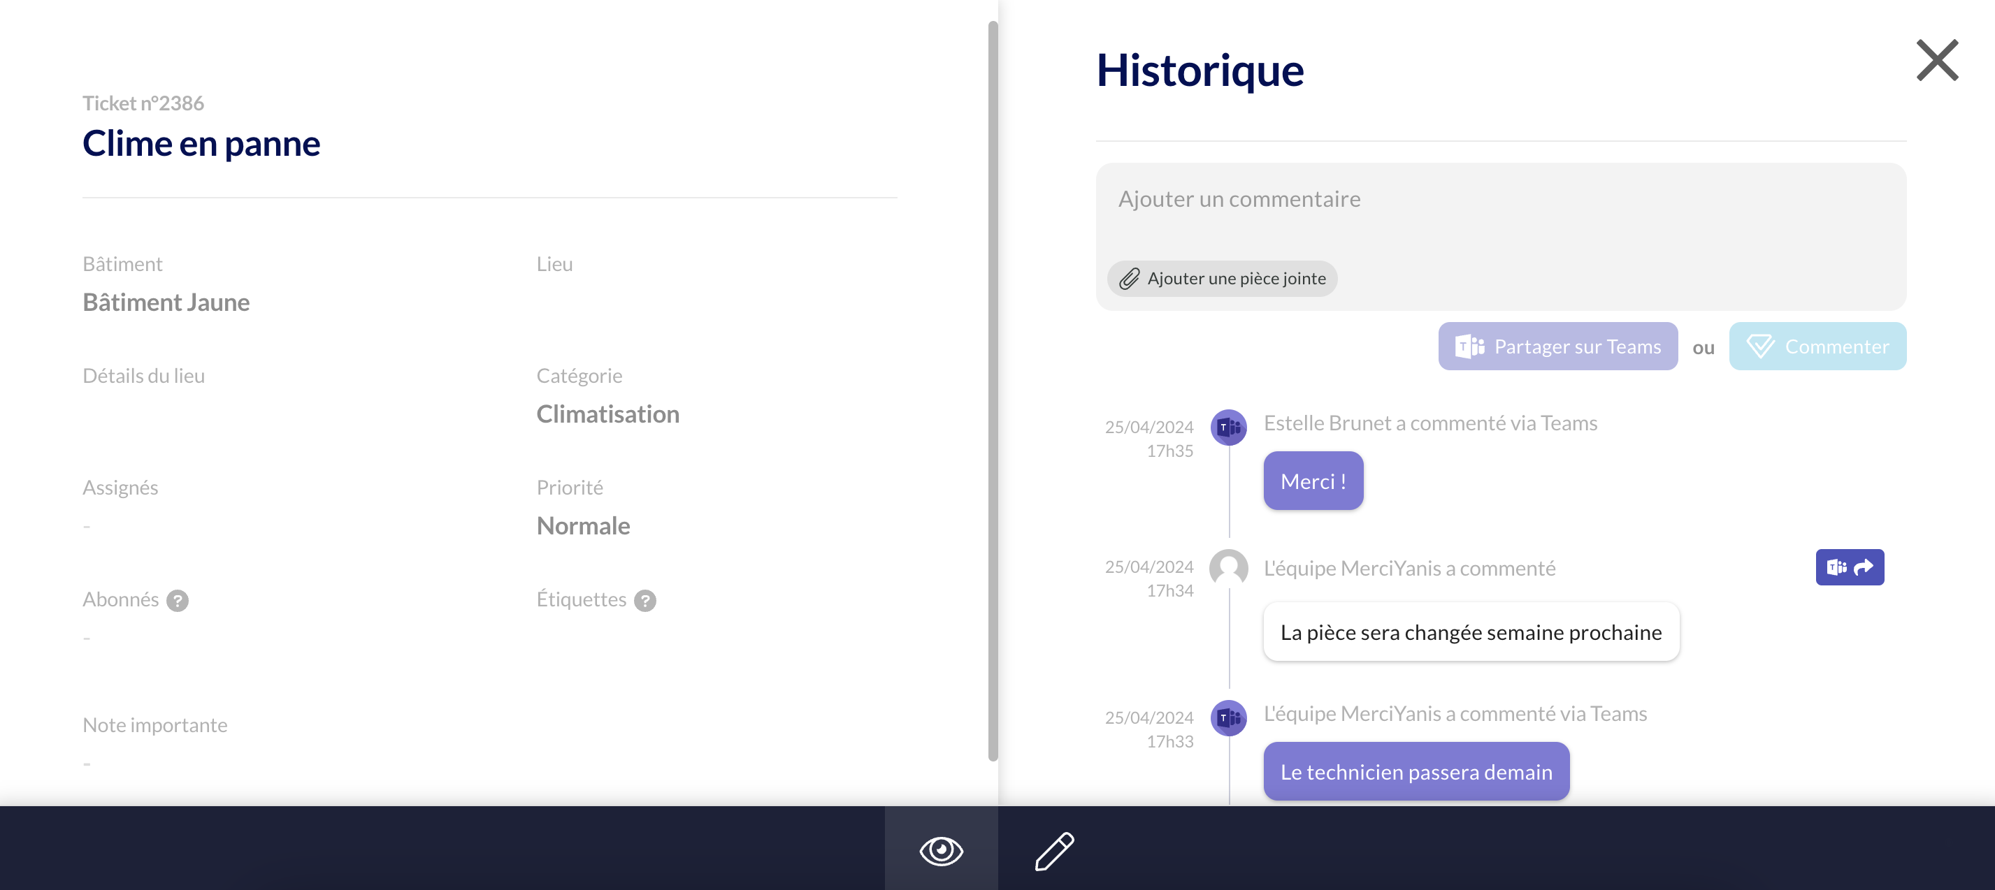This screenshot has height=890, width=1995.
Task: Select 'Le technicien passera demain' bubble
Action: click(x=1415, y=772)
